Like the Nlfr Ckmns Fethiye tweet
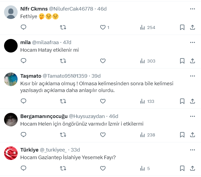The image size is (201, 177). [x=103, y=27]
